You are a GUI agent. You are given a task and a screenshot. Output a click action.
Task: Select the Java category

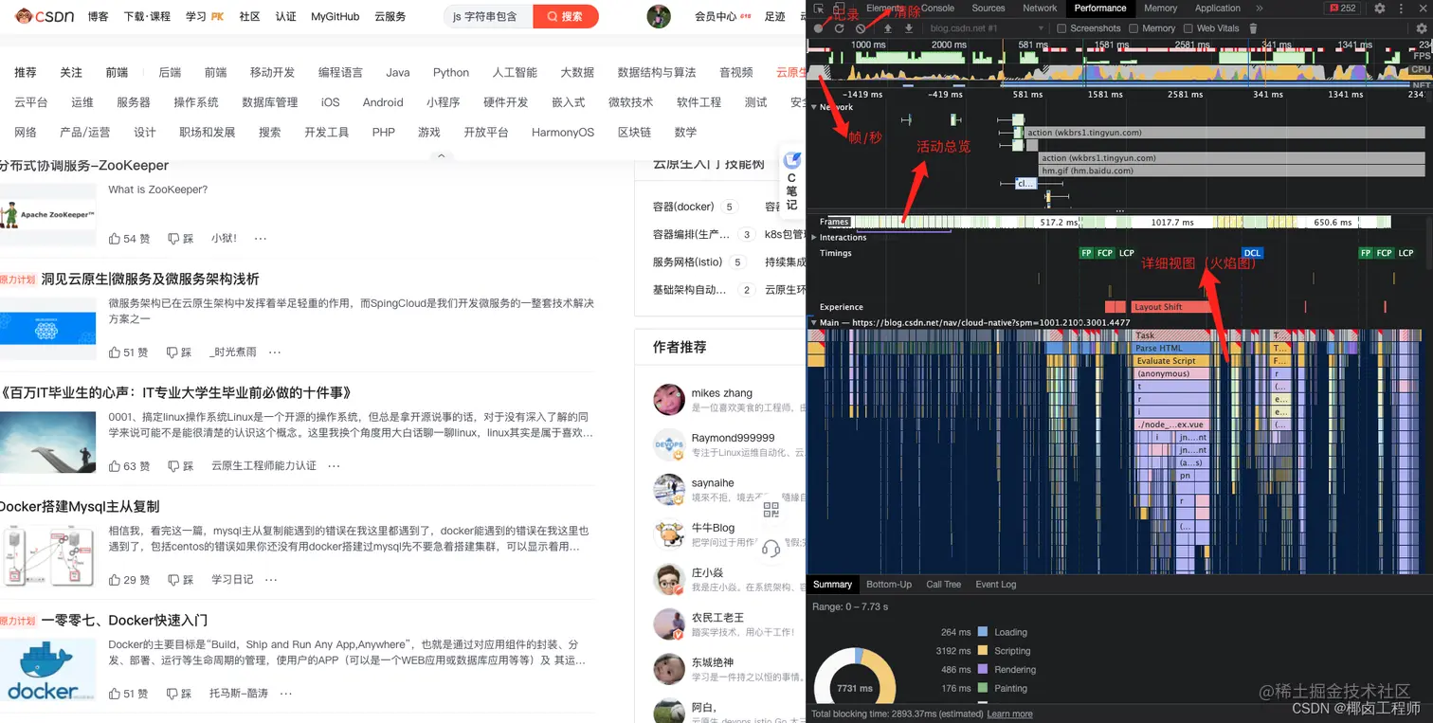point(398,73)
